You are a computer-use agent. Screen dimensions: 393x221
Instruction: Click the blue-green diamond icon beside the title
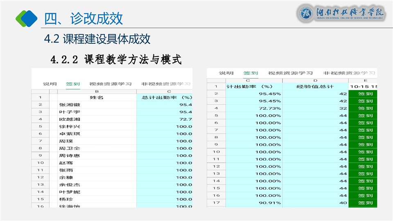coord(27,18)
